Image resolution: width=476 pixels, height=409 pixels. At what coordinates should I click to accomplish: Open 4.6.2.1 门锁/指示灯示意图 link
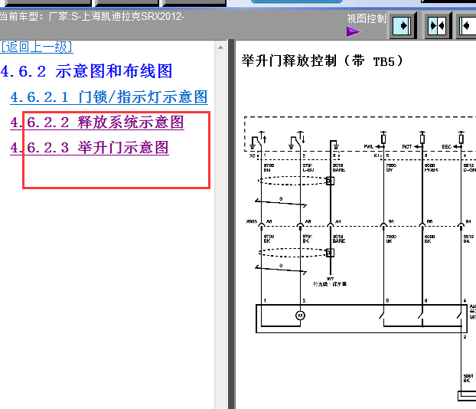coord(109,97)
